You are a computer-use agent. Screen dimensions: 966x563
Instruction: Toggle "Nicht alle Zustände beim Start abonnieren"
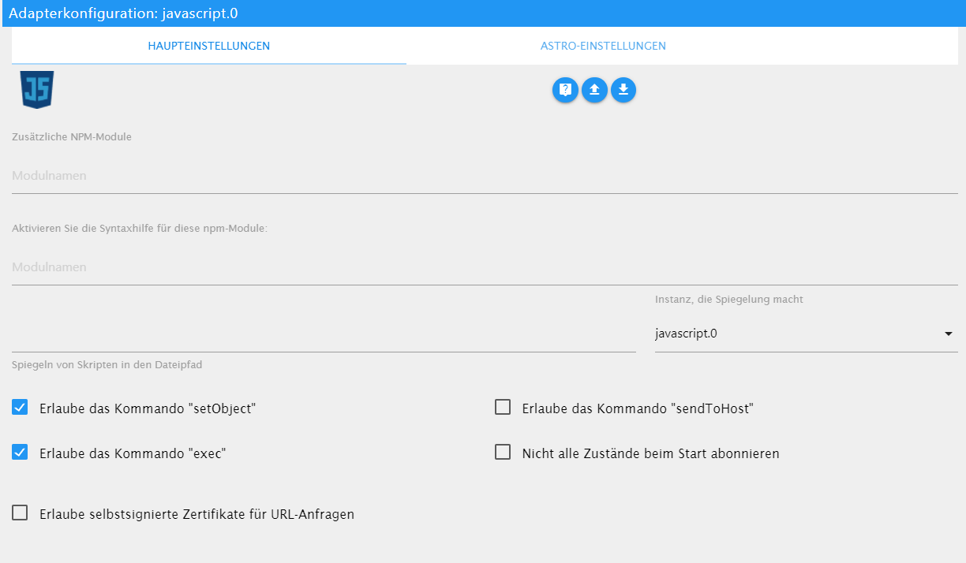[503, 453]
